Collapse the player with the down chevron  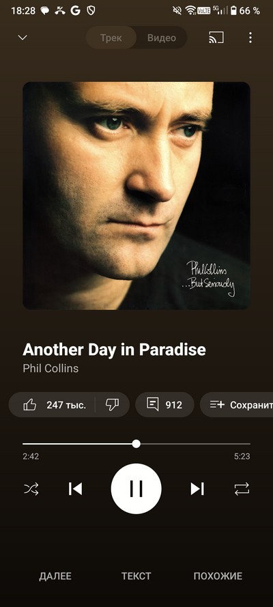(x=23, y=38)
